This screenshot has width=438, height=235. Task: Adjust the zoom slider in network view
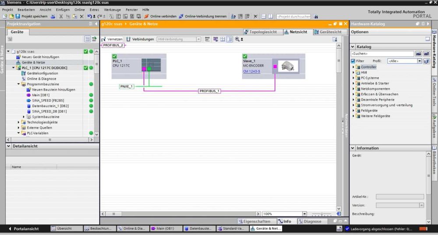321,214
